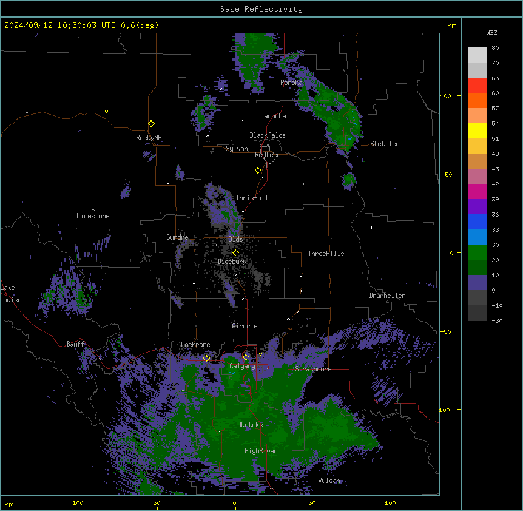Screen dimensions: 523x511
Task: Click the 2024/09/12 timestamp text
Action: coord(81,25)
